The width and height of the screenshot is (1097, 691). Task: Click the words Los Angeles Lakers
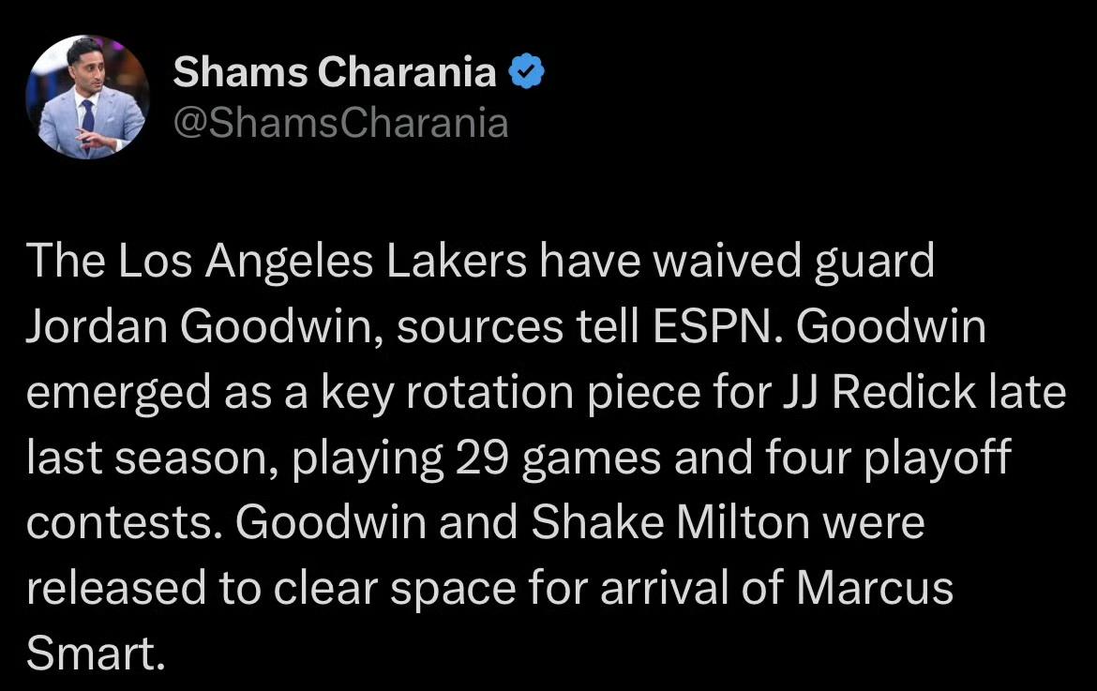click(322, 262)
